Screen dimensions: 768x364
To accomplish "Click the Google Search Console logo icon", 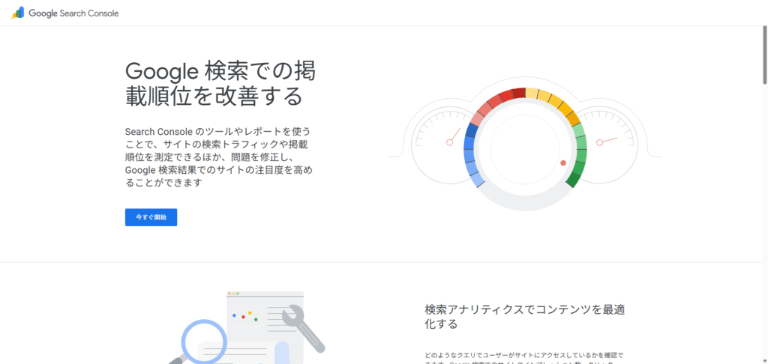I will 18,13.
